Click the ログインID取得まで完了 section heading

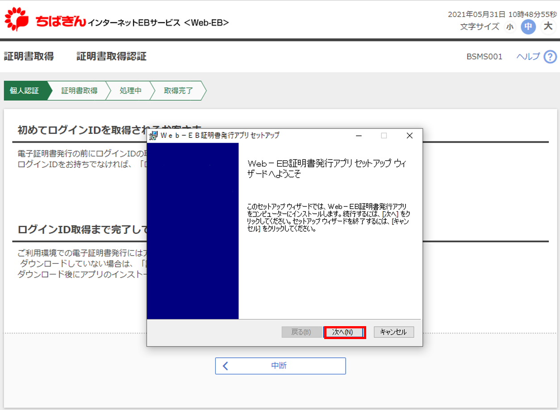pyautogui.click(x=82, y=230)
